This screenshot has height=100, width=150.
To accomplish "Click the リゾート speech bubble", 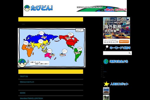I will [65, 51].
